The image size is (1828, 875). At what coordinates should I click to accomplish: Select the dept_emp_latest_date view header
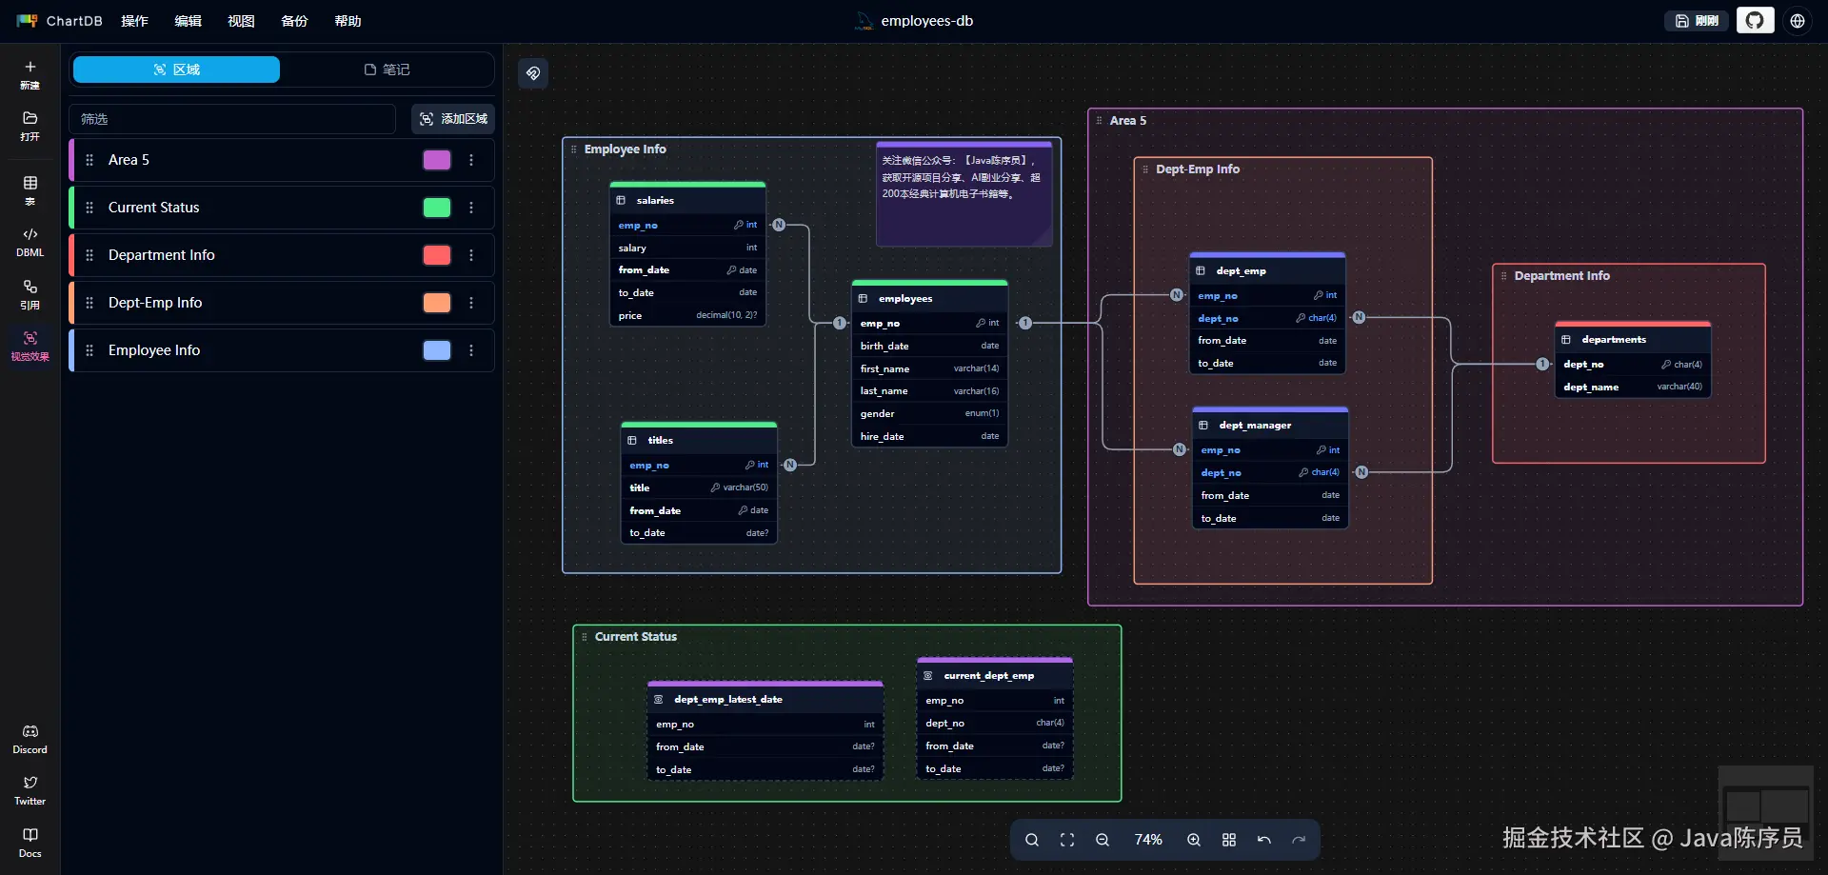point(765,699)
